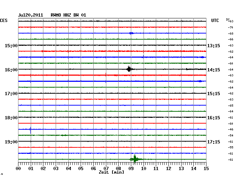Click the date label "Jul20,2011"

(x=31, y=15)
